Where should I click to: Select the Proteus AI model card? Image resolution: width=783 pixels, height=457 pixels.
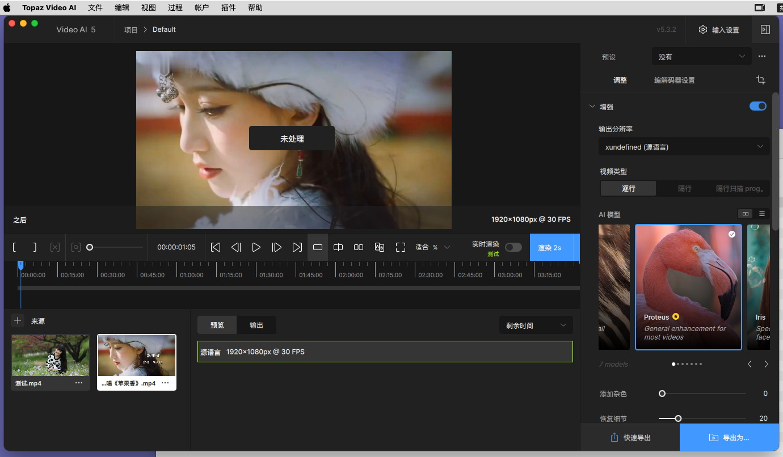pos(688,287)
